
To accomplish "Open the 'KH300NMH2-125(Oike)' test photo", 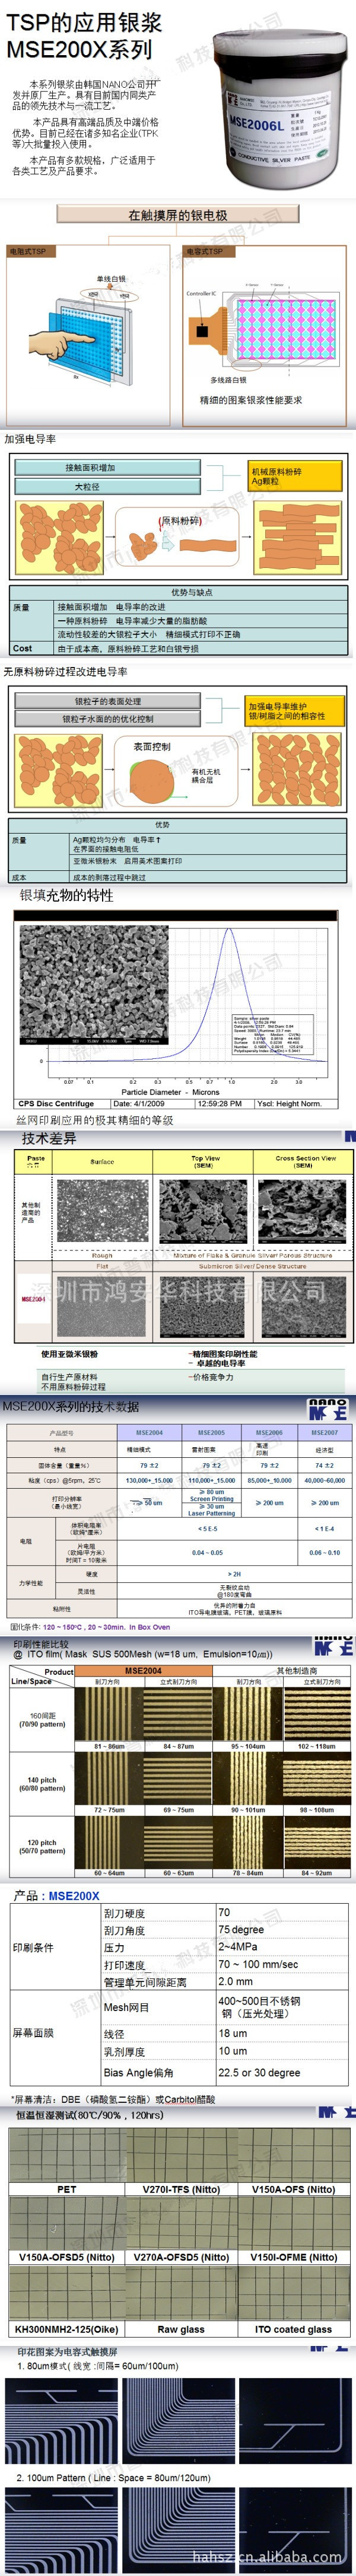I will tap(67, 2293).
